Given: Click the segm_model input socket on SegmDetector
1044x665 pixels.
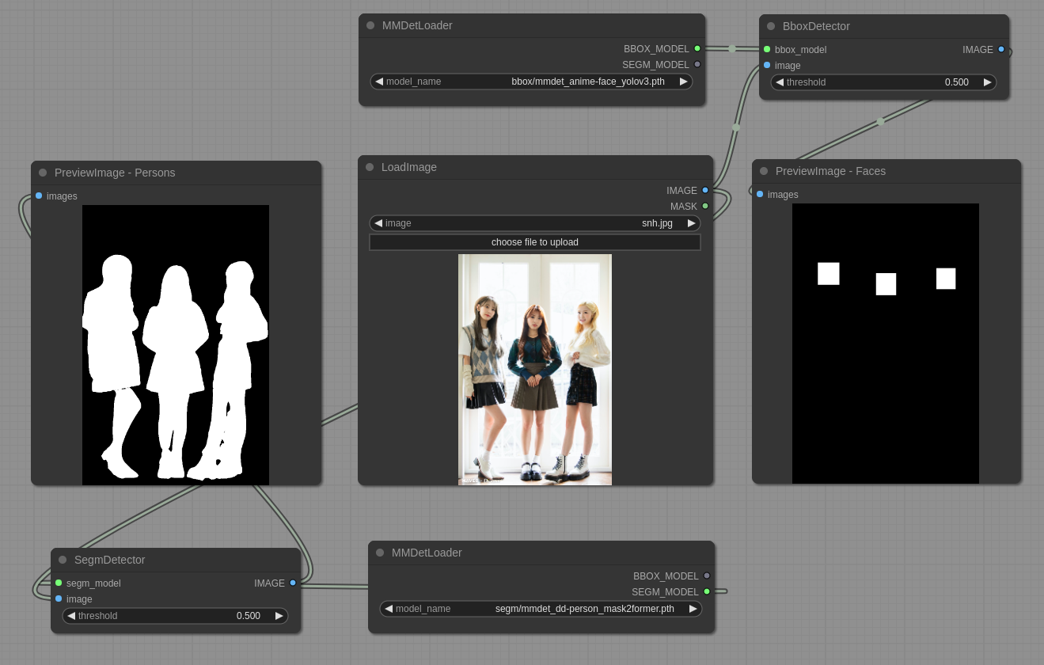Looking at the screenshot, I should pos(59,583).
